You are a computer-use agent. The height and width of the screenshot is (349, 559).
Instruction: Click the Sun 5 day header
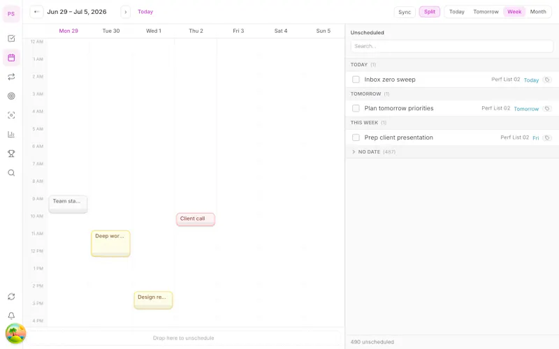coord(323,31)
